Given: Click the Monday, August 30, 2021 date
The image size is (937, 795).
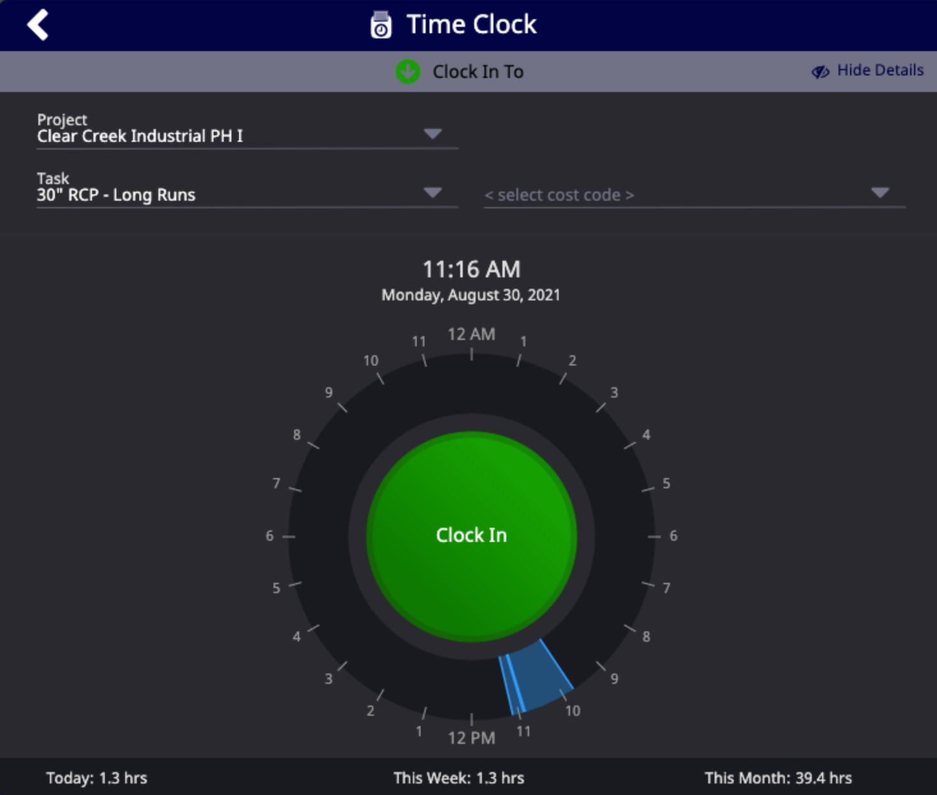Looking at the screenshot, I should 470,295.
